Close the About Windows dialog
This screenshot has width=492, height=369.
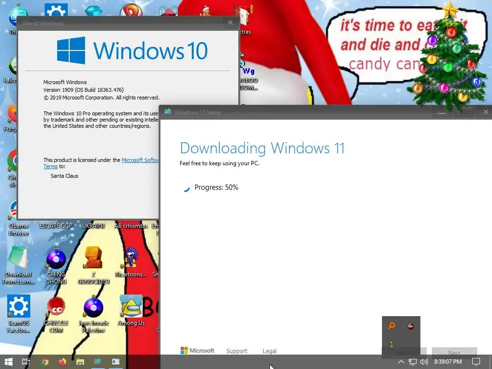(x=230, y=23)
